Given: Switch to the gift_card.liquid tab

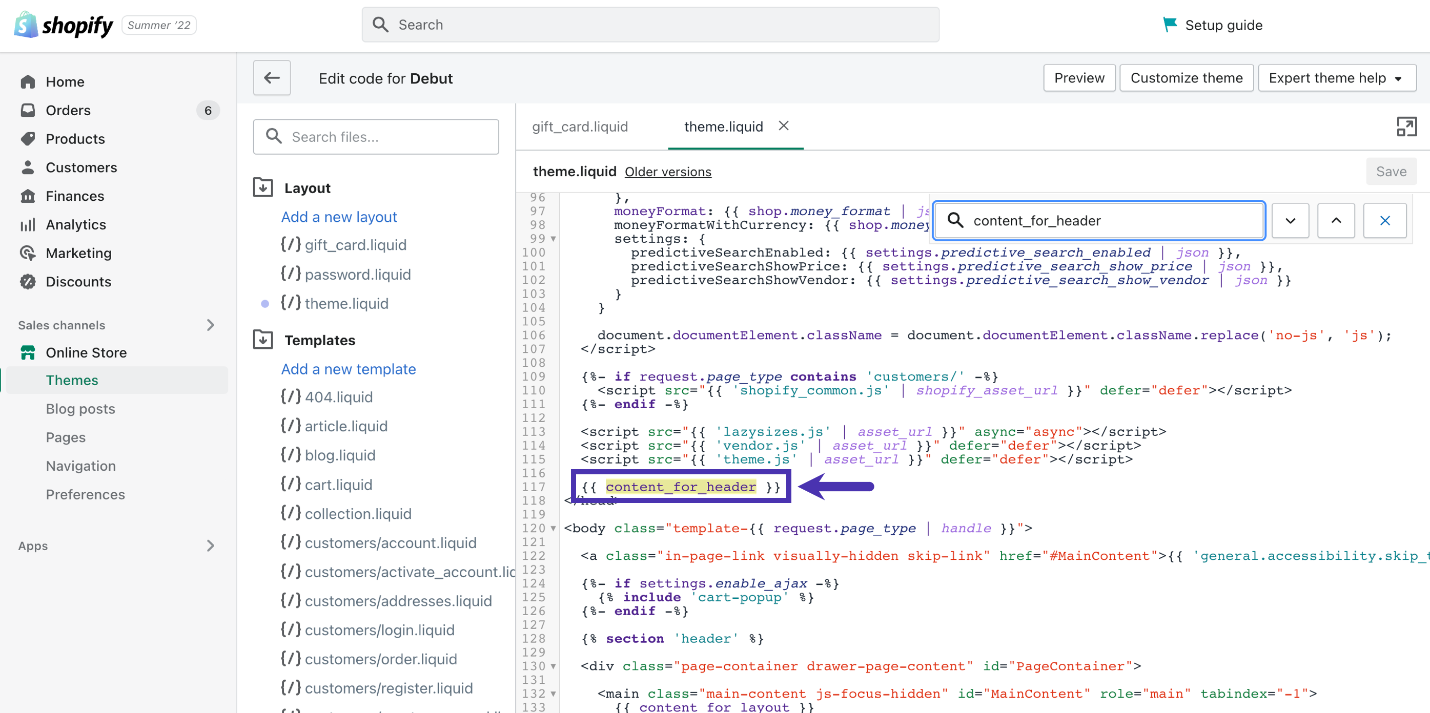Looking at the screenshot, I should 580,127.
